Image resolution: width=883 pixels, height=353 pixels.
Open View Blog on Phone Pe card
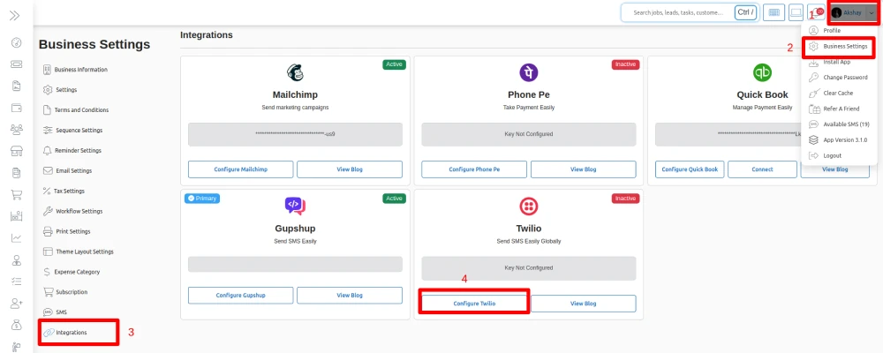(x=584, y=169)
